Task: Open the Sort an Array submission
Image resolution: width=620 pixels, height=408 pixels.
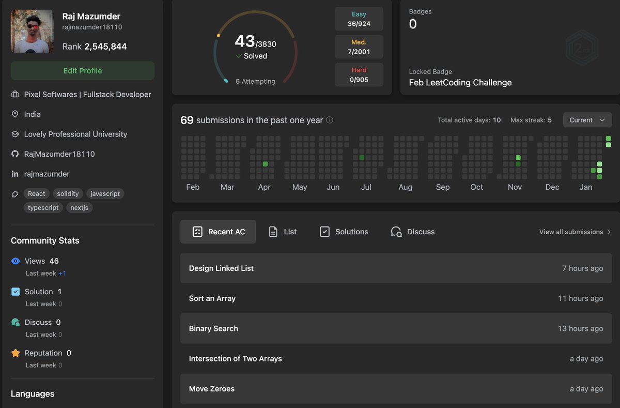Action: (396, 298)
